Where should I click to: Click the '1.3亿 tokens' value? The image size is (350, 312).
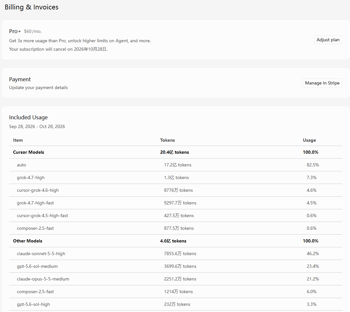176,177
